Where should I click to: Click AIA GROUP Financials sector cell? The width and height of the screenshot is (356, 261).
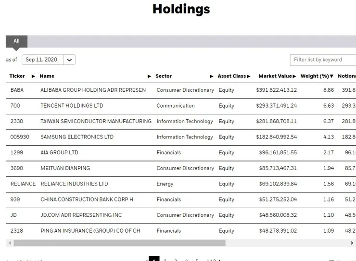(169, 152)
